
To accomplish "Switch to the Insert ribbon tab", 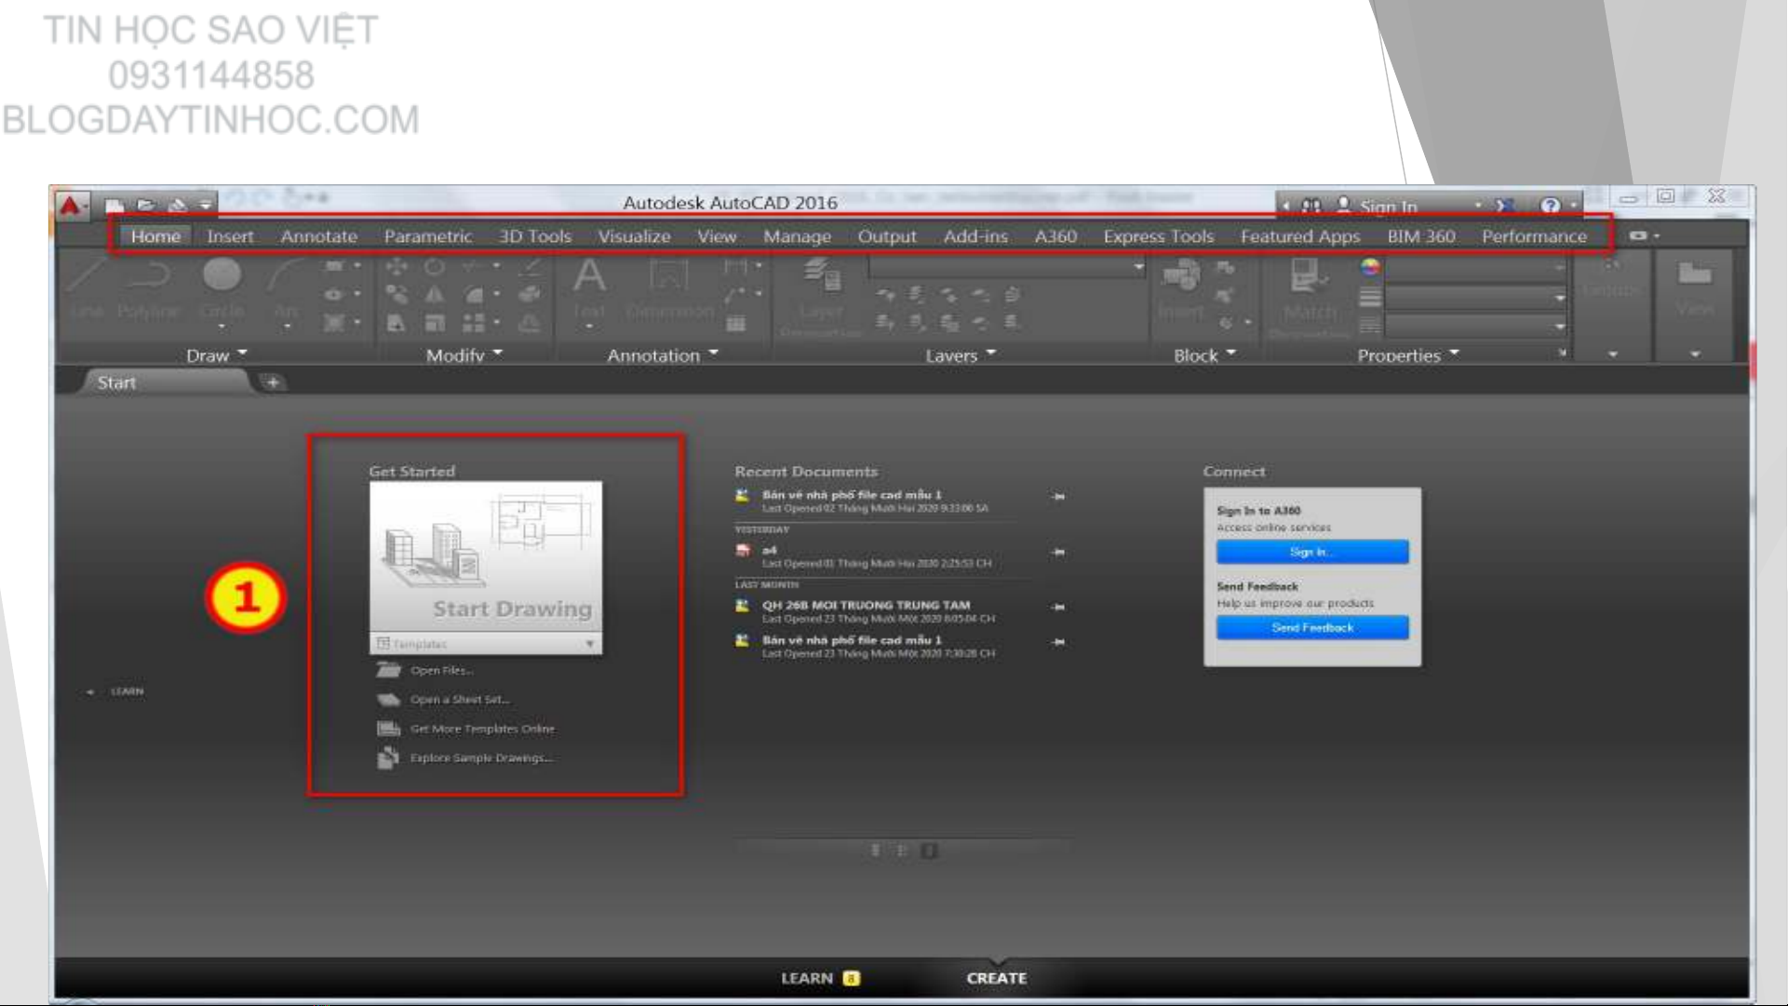I will tap(230, 236).
